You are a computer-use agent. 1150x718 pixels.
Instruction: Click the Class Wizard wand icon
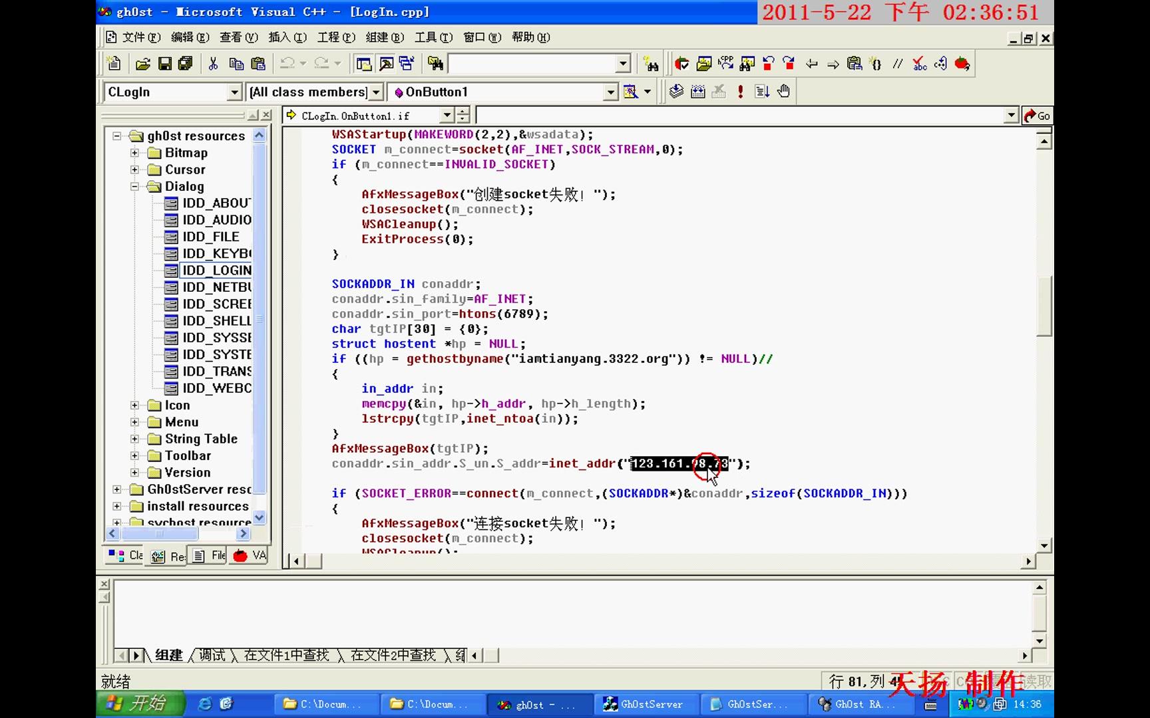point(630,92)
